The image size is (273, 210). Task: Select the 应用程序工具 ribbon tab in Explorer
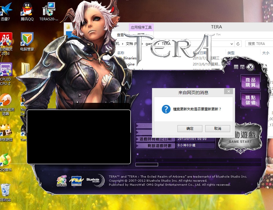[141, 27]
